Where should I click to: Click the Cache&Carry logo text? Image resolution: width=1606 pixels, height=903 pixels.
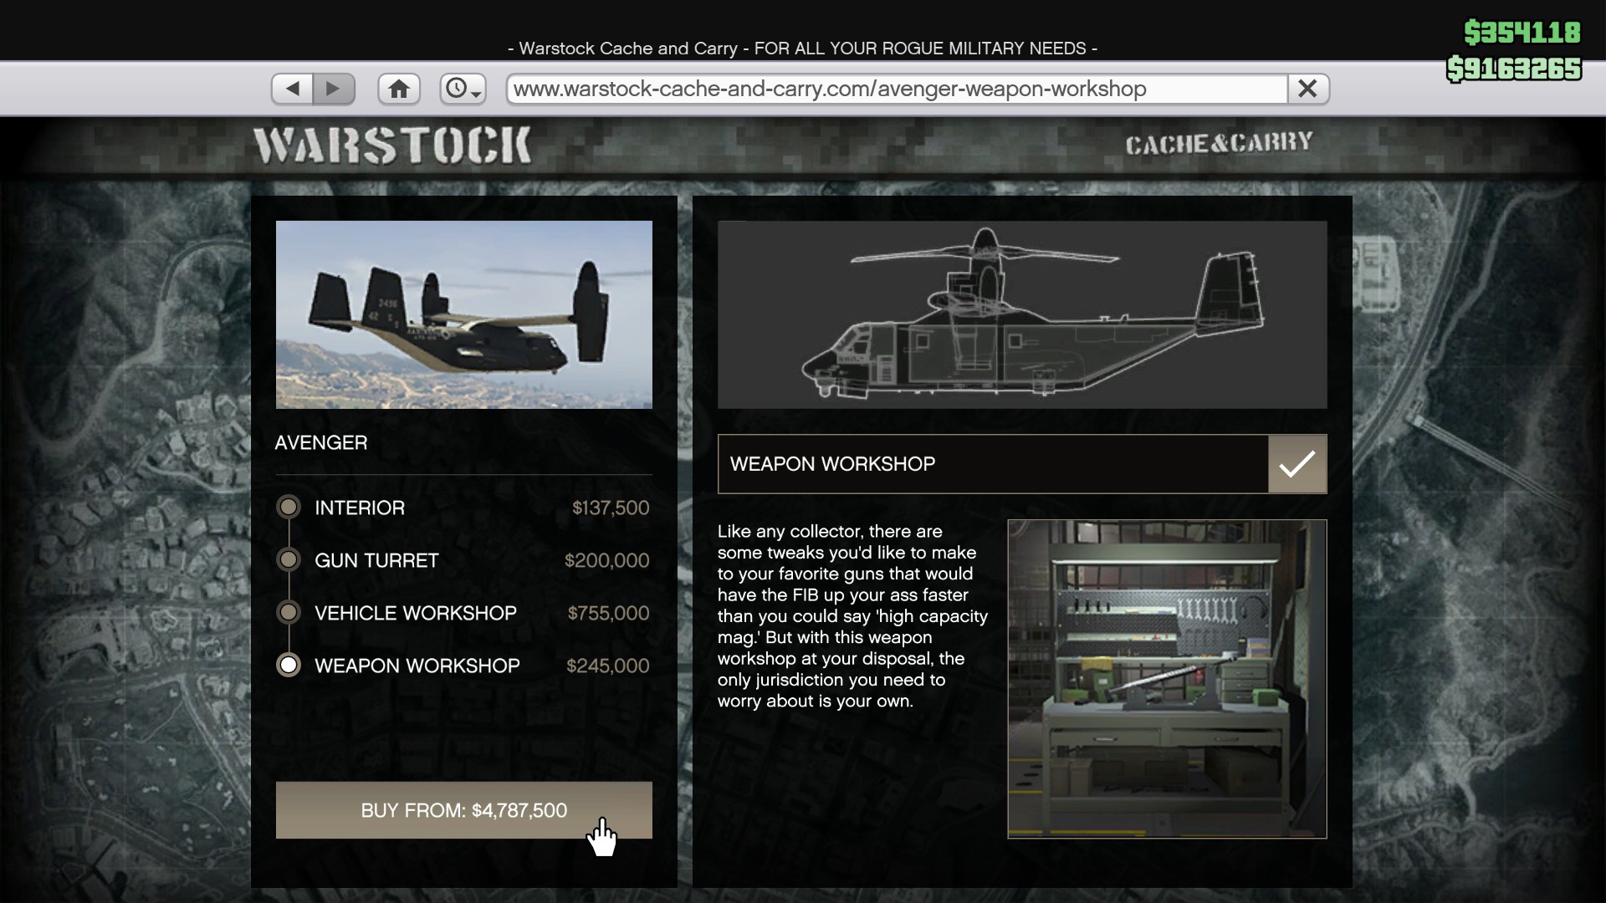pos(1219,144)
